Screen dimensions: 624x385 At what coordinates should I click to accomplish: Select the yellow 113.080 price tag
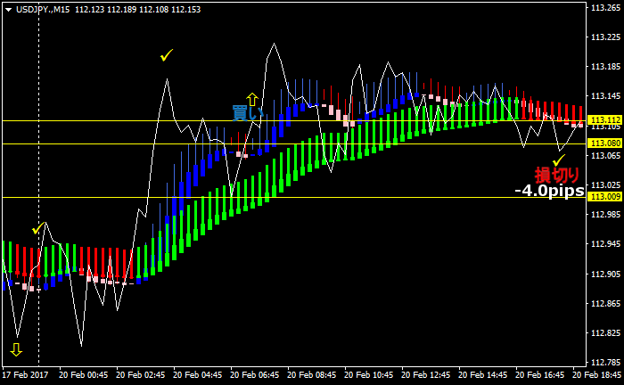pyautogui.click(x=604, y=143)
